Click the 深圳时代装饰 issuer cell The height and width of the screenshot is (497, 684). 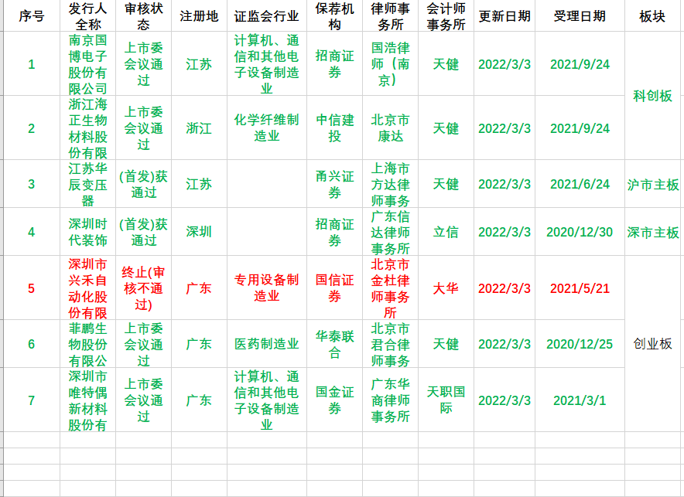pos(87,232)
